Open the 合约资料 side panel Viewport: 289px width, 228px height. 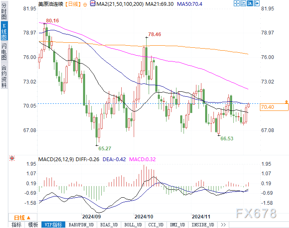[4, 76]
